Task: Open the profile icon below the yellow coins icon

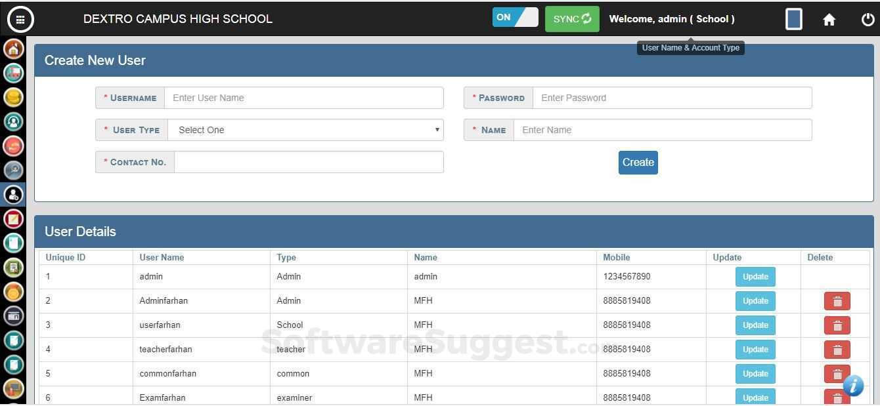Action: [14, 121]
